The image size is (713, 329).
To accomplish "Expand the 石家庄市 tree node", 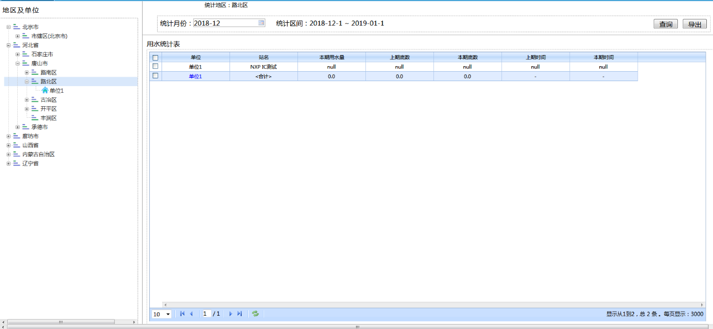I will pyautogui.click(x=18, y=54).
